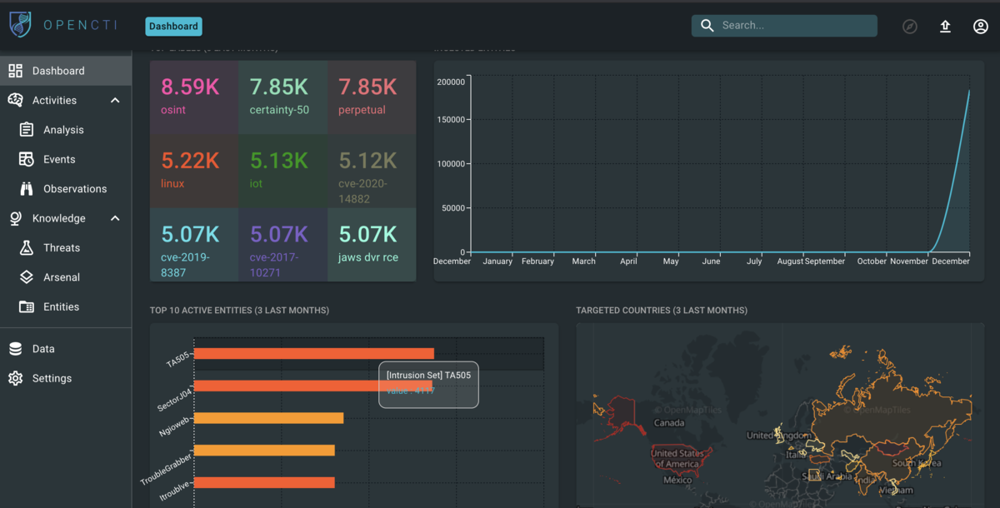
Task: Click the SectorJ04 axis label
Action: click(x=174, y=398)
